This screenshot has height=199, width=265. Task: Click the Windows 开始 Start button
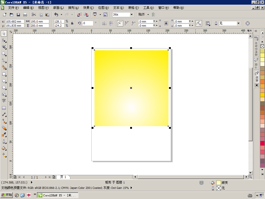(x=7, y=195)
